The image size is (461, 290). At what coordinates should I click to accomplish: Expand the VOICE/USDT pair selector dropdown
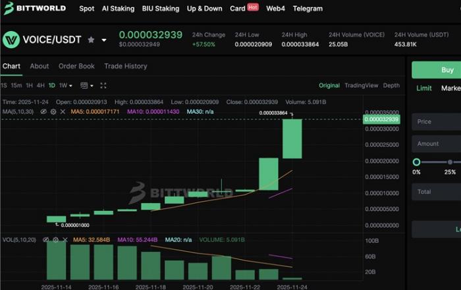coord(104,40)
